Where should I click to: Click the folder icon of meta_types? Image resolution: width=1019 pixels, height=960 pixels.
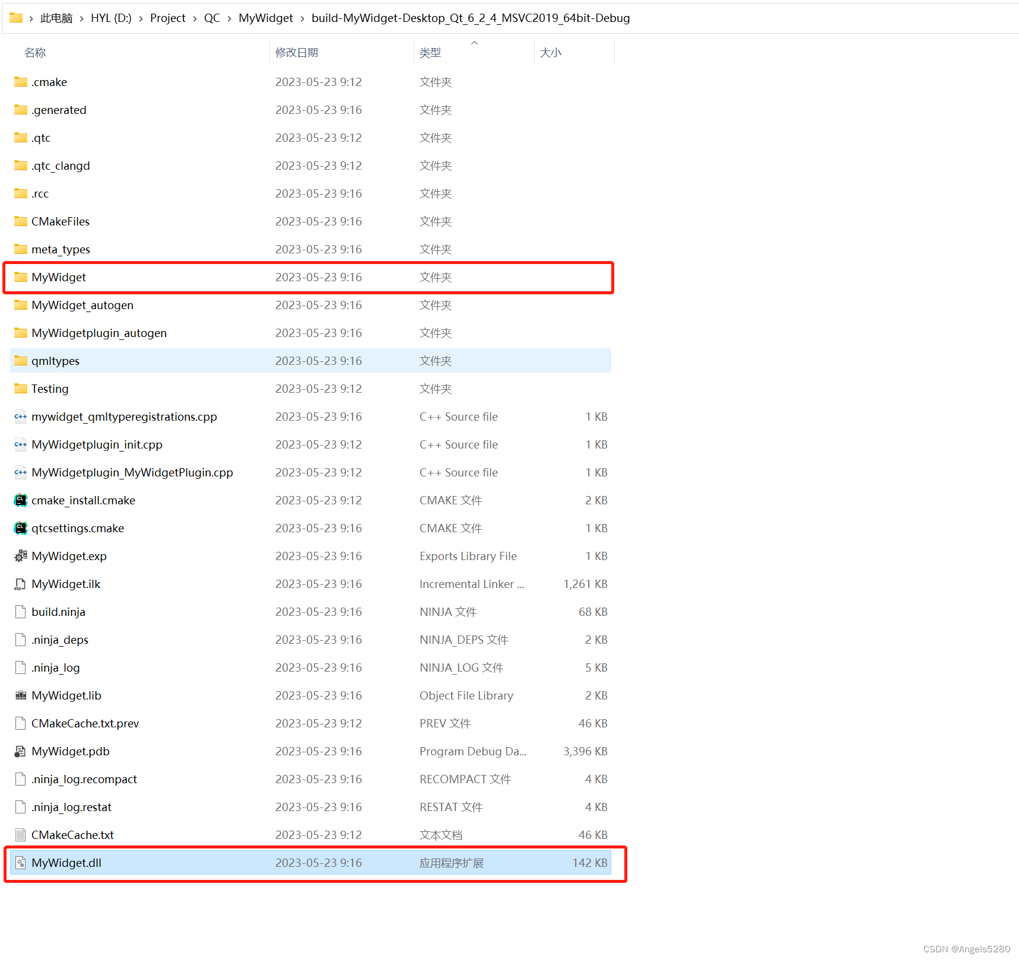[x=20, y=249]
